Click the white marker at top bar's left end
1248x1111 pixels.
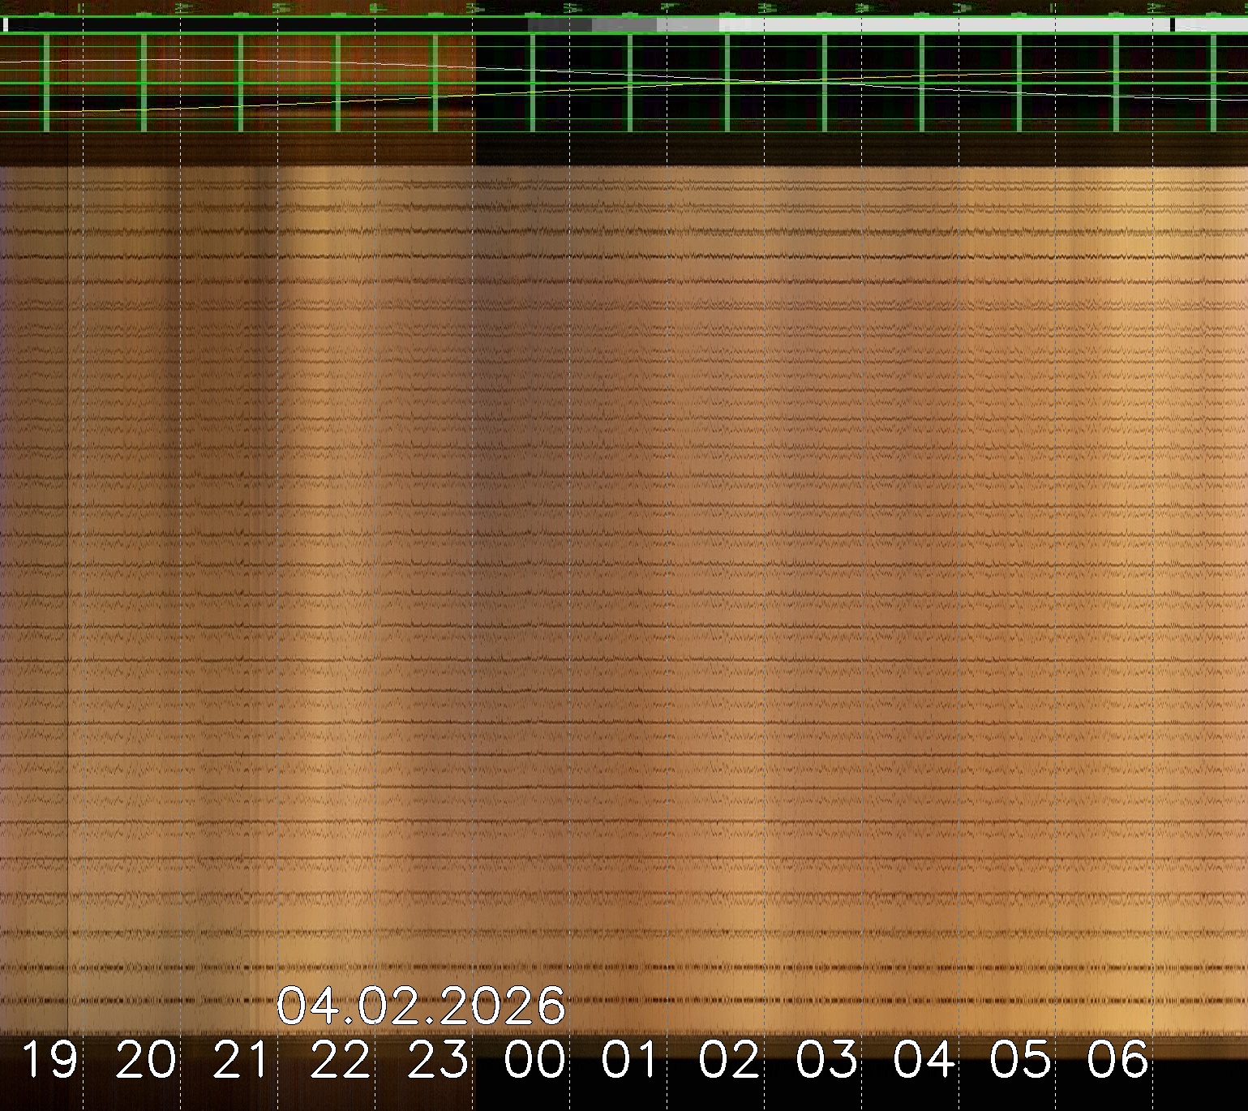(6, 25)
